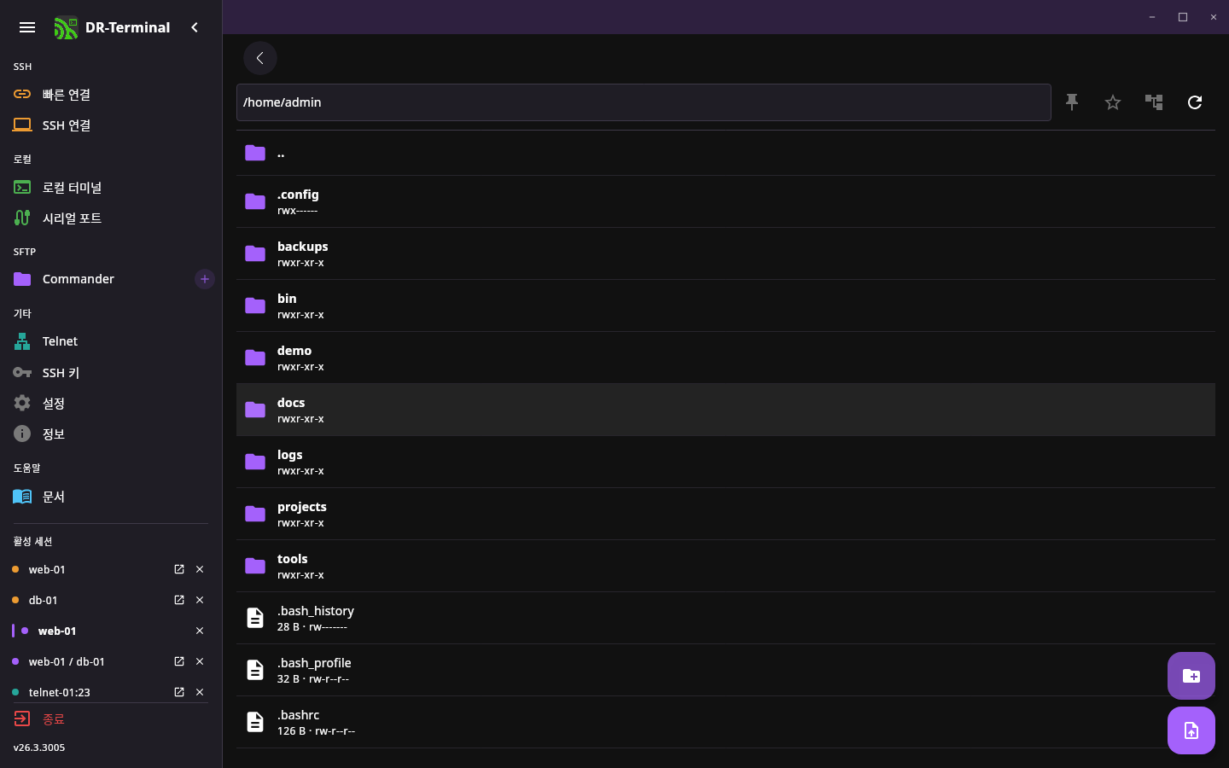Open the tools folder
The width and height of the screenshot is (1229, 768).
pyautogui.click(x=725, y=567)
